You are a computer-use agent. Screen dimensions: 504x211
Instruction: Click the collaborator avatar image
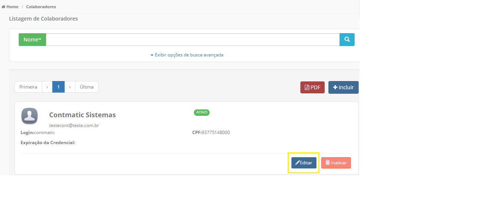30,116
